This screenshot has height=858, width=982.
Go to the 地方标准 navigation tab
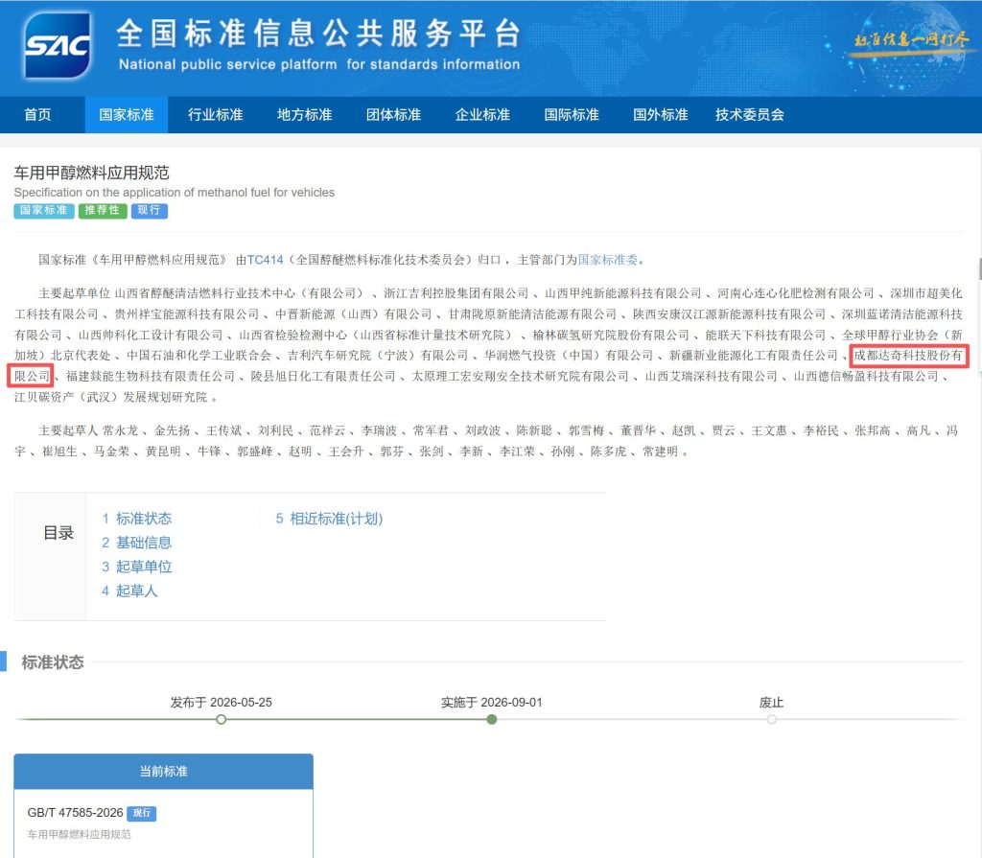[304, 115]
